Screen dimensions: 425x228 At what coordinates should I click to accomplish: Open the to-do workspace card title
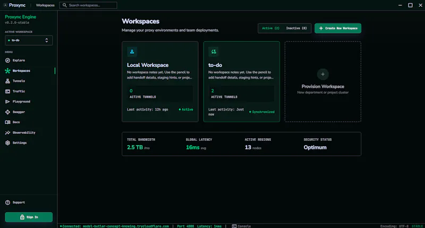coord(215,65)
